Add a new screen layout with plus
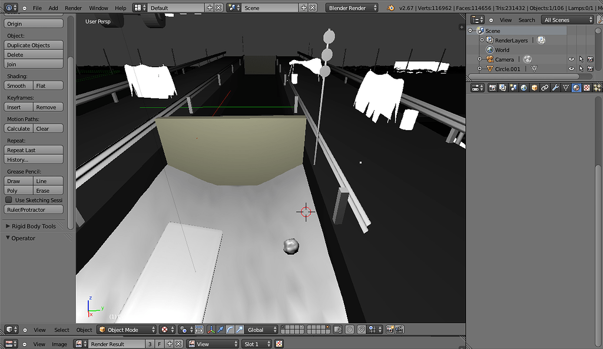Viewport: 603px width, 349px height. 210,8
